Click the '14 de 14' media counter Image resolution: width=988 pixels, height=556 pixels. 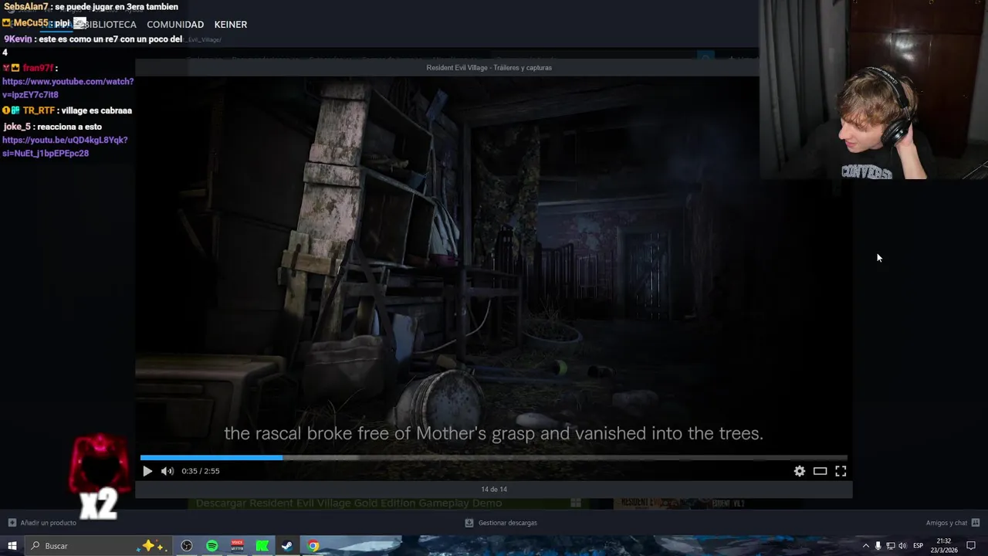(494, 489)
